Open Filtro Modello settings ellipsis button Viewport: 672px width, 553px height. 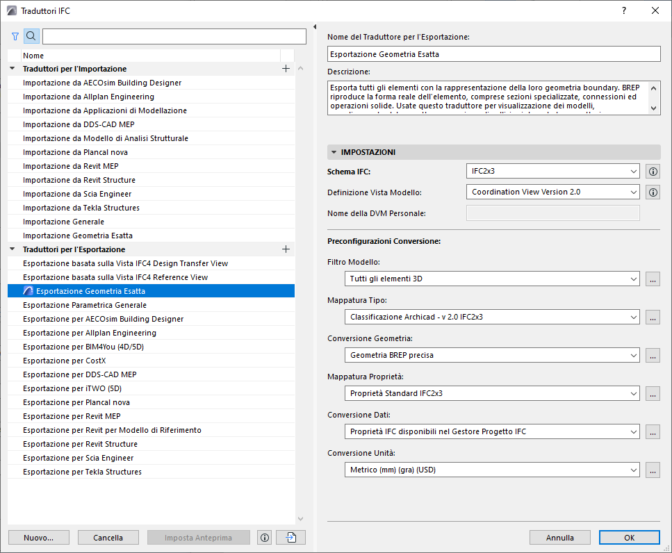click(653, 279)
